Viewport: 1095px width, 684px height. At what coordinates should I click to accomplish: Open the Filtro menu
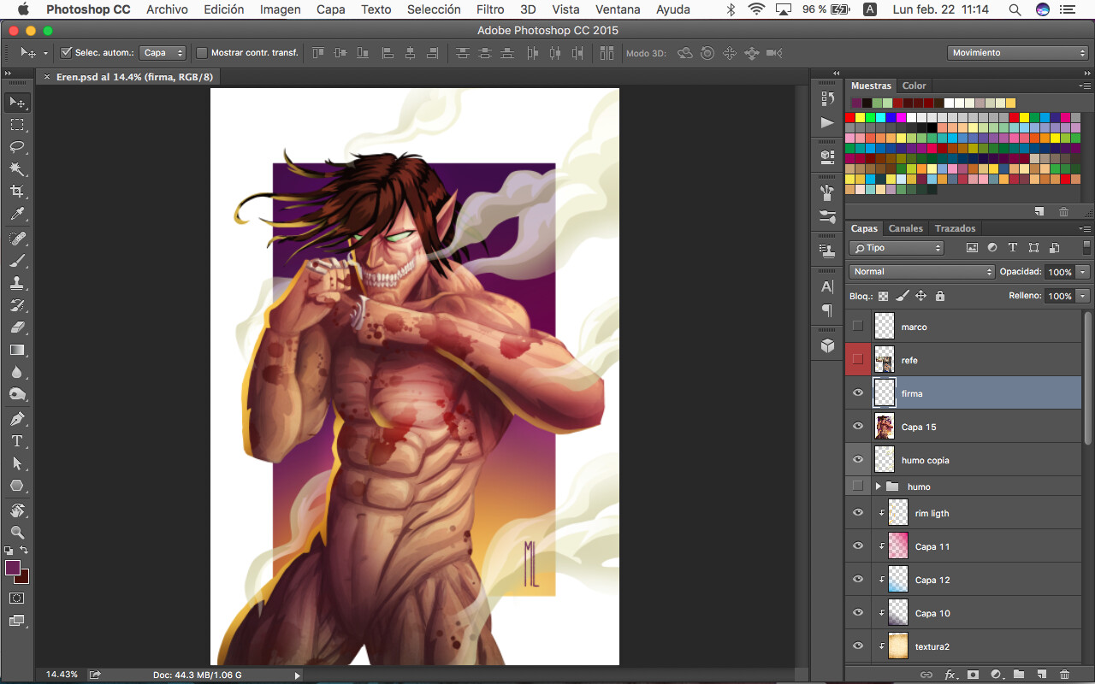pyautogui.click(x=490, y=9)
